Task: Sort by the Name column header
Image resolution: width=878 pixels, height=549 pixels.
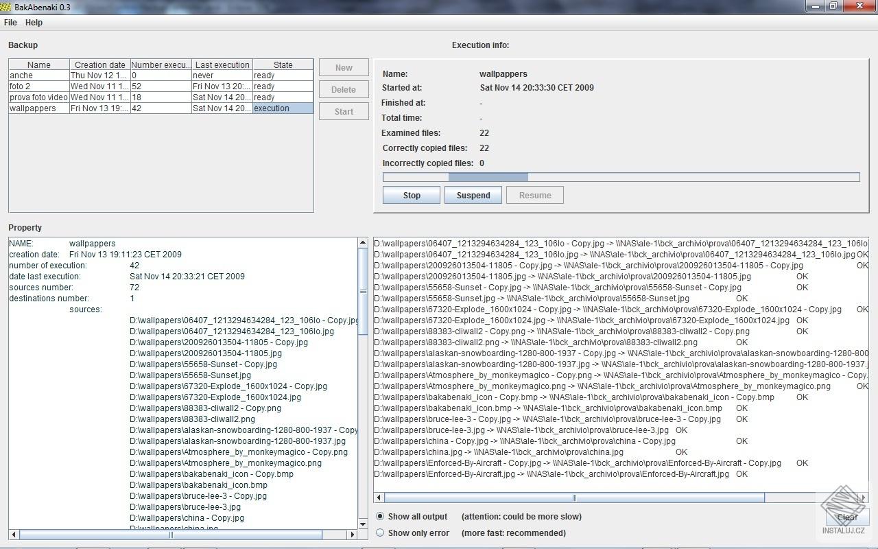Action: click(39, 65)
